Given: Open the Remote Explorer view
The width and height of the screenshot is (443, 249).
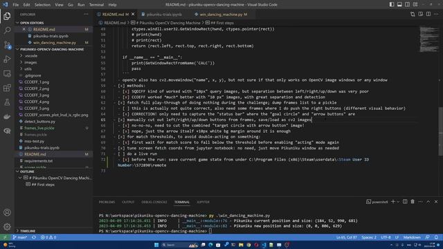Looking at the screenshot, I should (x=7, y=73).
